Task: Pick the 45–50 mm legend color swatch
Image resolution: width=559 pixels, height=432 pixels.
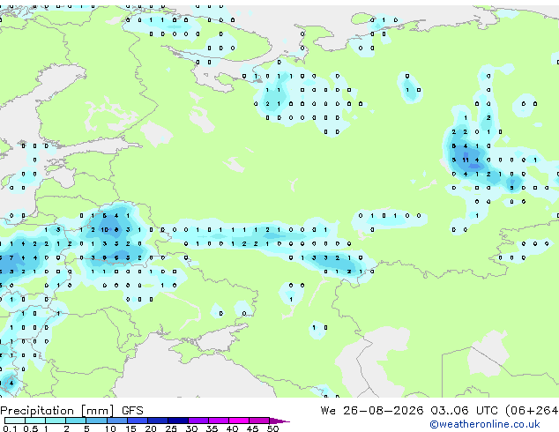Action: [x=259, y=421]
